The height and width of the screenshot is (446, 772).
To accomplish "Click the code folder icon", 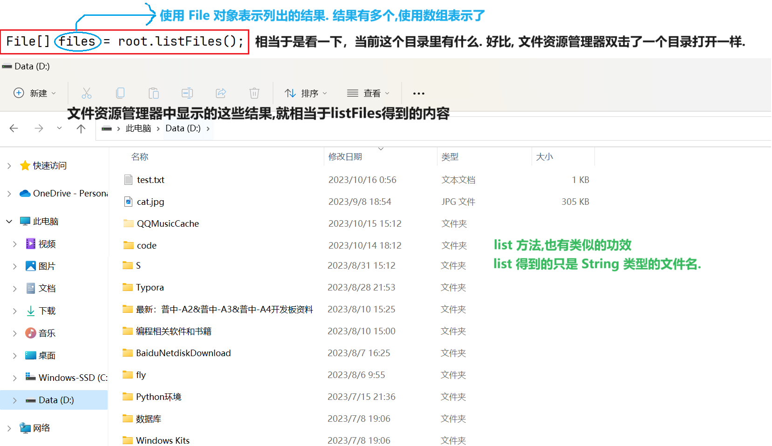I will point(129,245).
